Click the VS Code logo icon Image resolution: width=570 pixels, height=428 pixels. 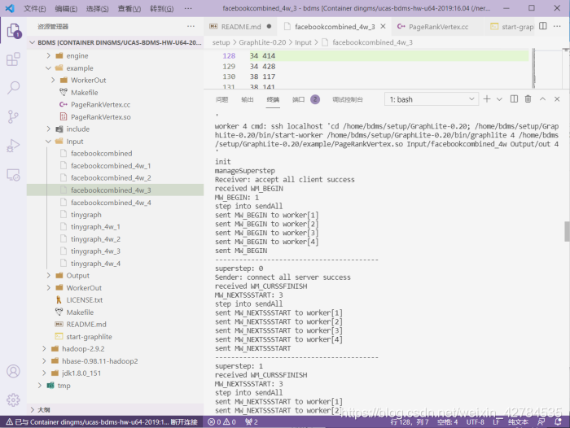pos(10,8)
